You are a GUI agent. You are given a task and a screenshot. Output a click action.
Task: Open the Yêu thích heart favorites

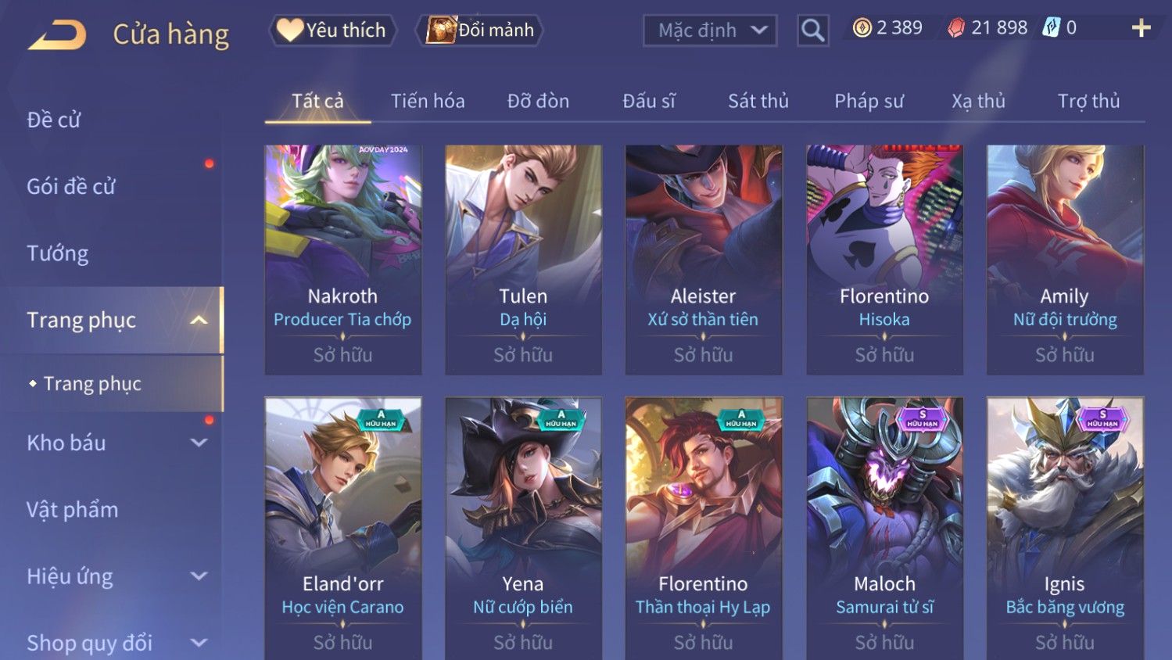pos(332,30)
